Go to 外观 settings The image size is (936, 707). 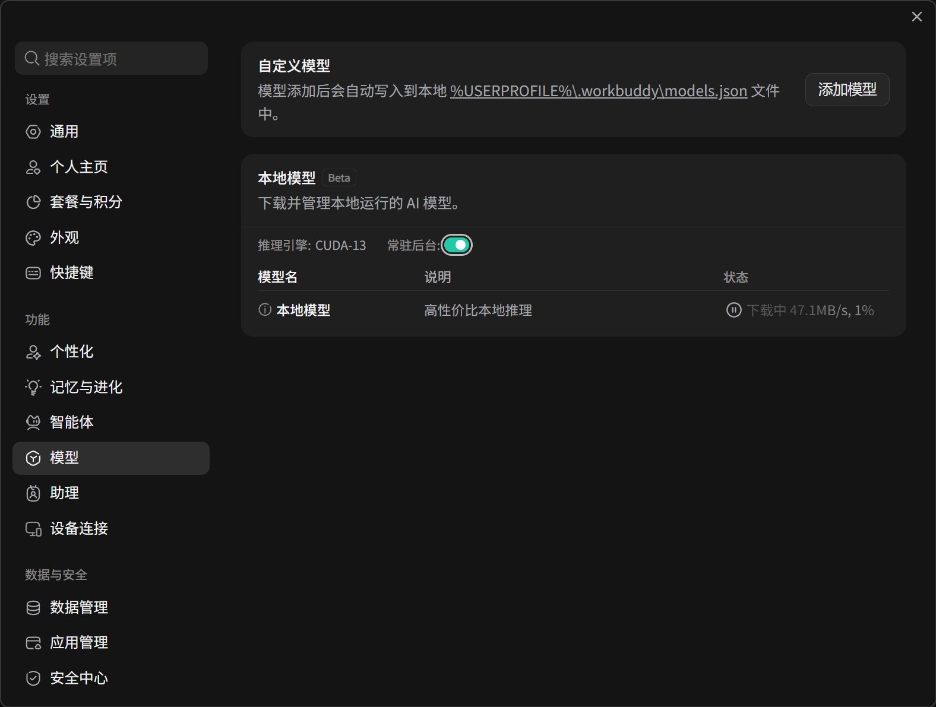pyautogui.click(x=111, y=238)
